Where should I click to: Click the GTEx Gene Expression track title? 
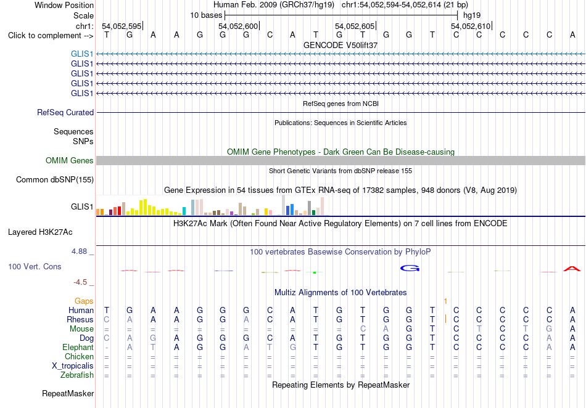(x=340, y=190)
